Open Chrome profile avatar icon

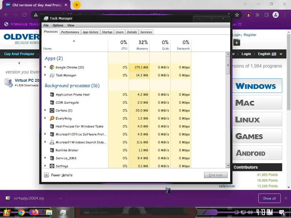pyautogui.click(x=276, y=15)
